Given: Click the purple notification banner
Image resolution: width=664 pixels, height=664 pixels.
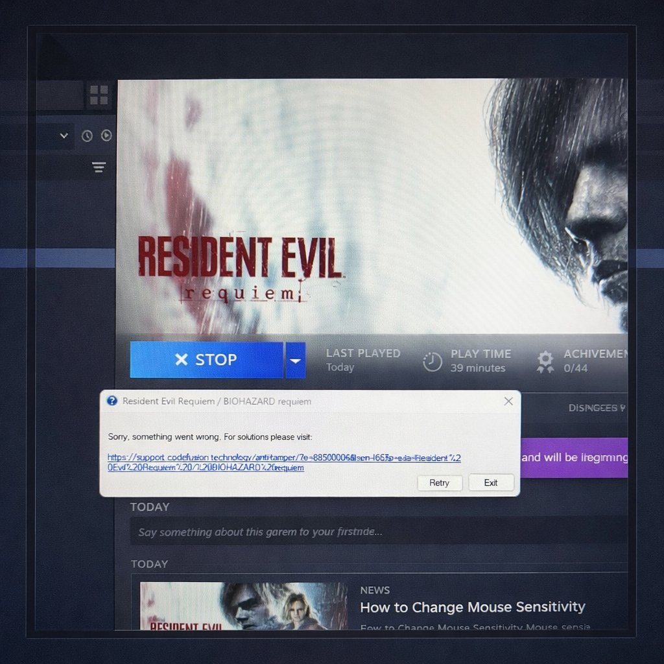Looking at the screenshot, I should click(x=574, y=457).
